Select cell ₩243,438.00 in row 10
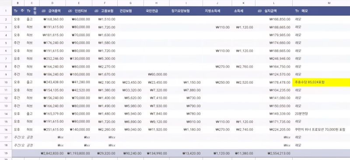The image size is (350, 160). (52, 82)
